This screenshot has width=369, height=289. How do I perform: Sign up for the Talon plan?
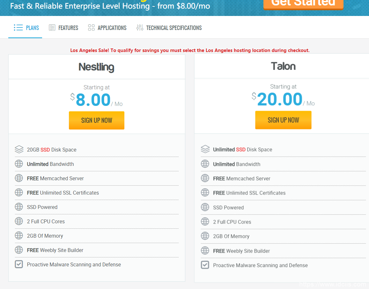coord(283,120)
